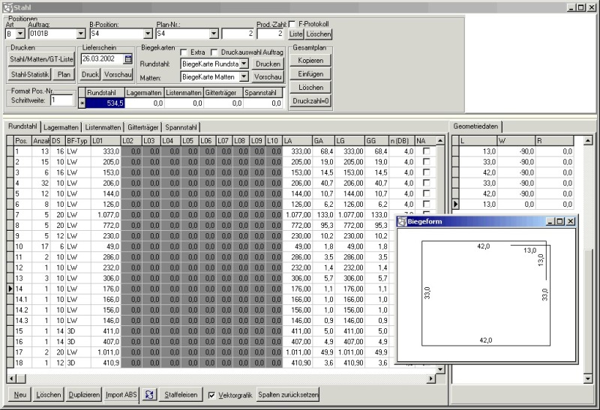Click Gesamtplan Löschen button
600x410 pixels.
click(x=310, y=88)
